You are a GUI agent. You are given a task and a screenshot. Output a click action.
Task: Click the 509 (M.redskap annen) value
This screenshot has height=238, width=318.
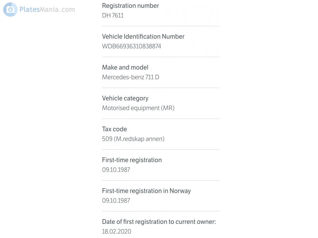point(133,139)
